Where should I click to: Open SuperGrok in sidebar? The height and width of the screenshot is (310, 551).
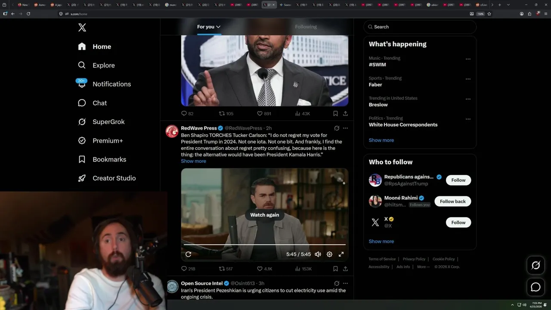pyautogui.click(x=101, y=122)
